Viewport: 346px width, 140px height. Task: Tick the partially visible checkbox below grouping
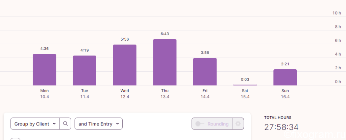point(16,139)
